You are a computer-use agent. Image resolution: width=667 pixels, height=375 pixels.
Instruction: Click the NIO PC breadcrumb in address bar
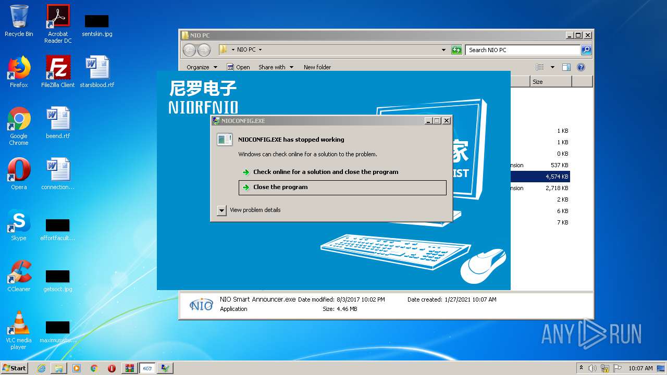pos(246,50)
